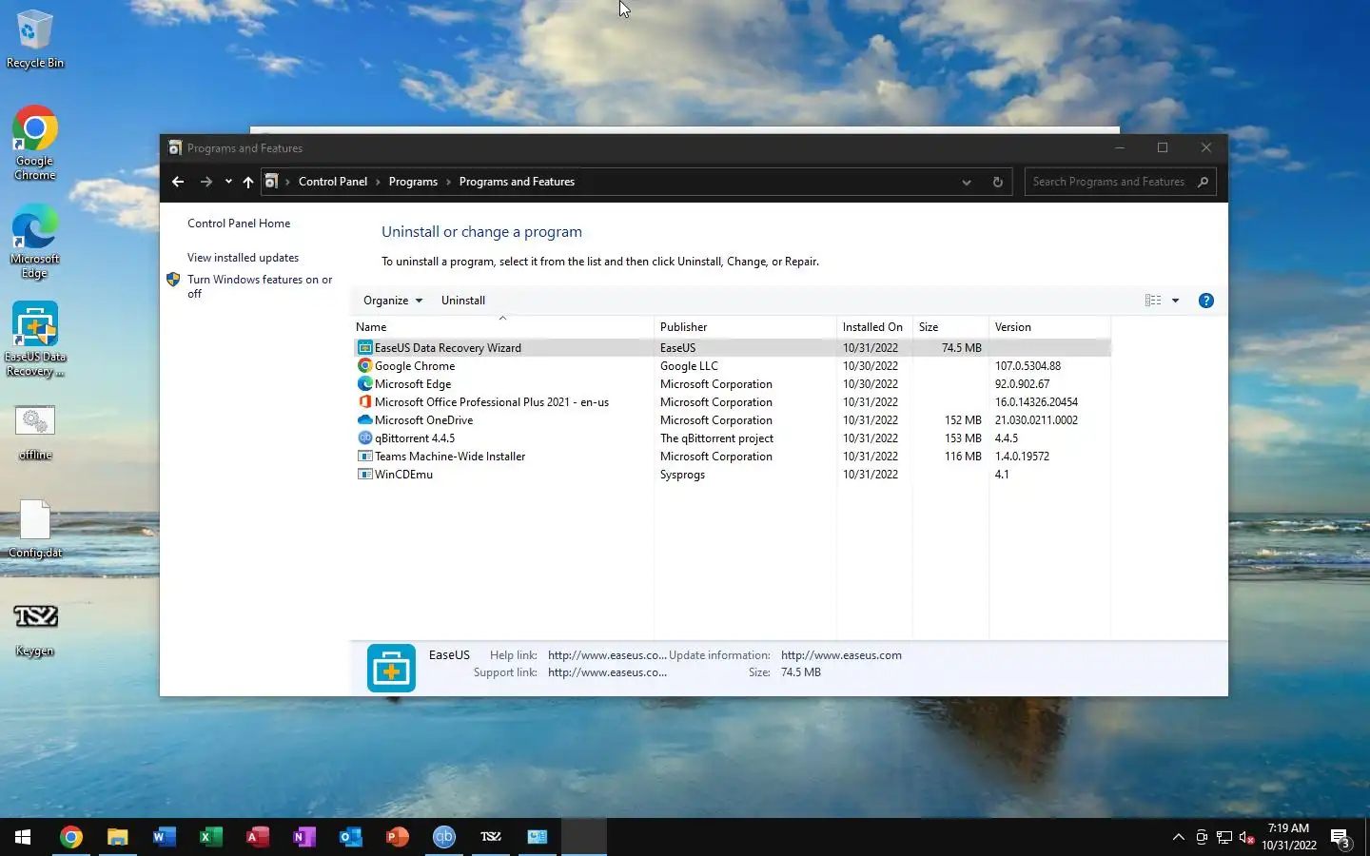Image resolution: width=1370 pixels, height=856 pixels.
Task: Open Microsoft Edge desktop shortcut
Action: [34, 241]
